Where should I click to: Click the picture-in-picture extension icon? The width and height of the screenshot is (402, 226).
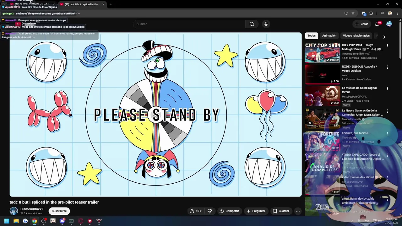364,13
